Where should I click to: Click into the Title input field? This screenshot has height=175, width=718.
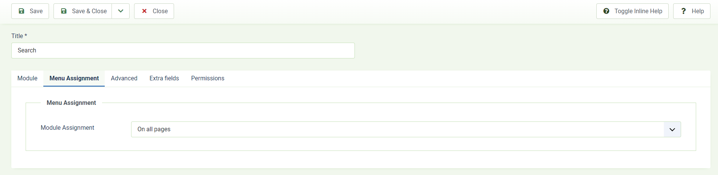point(183,51)
